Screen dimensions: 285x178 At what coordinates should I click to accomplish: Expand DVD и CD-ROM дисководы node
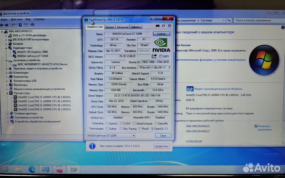pos(6,36)
